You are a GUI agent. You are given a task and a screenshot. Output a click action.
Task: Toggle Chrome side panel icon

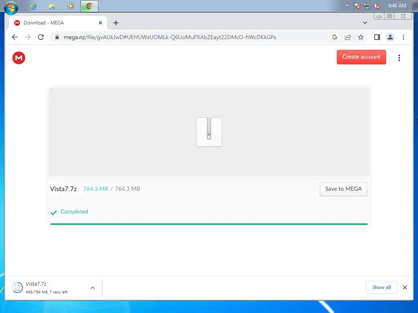point(377,37)
